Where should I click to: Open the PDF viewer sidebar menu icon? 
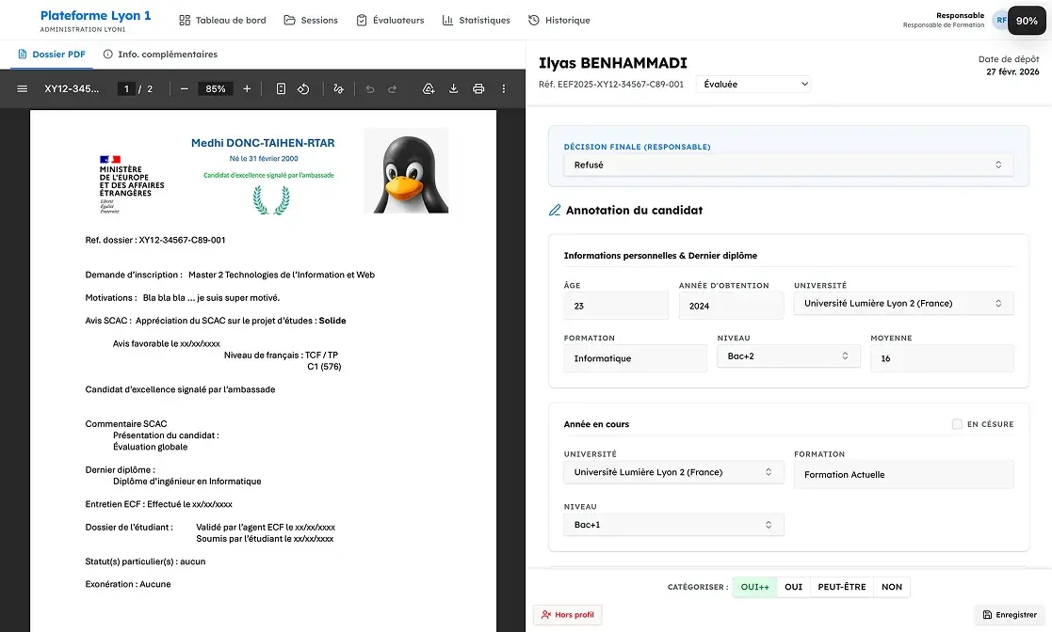click(x=23, y=88)
